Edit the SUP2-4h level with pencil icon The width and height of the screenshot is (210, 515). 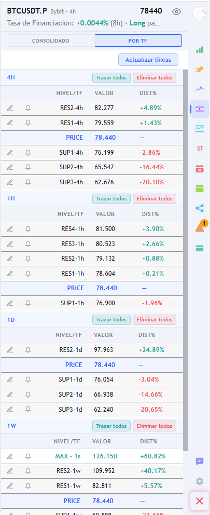(x=10, y=167)
